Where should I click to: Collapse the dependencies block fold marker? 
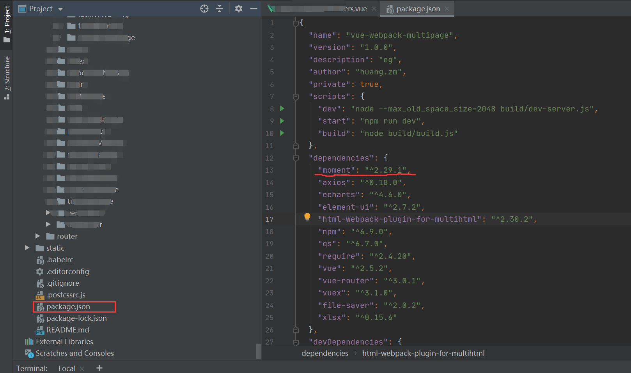coord(296,158)
